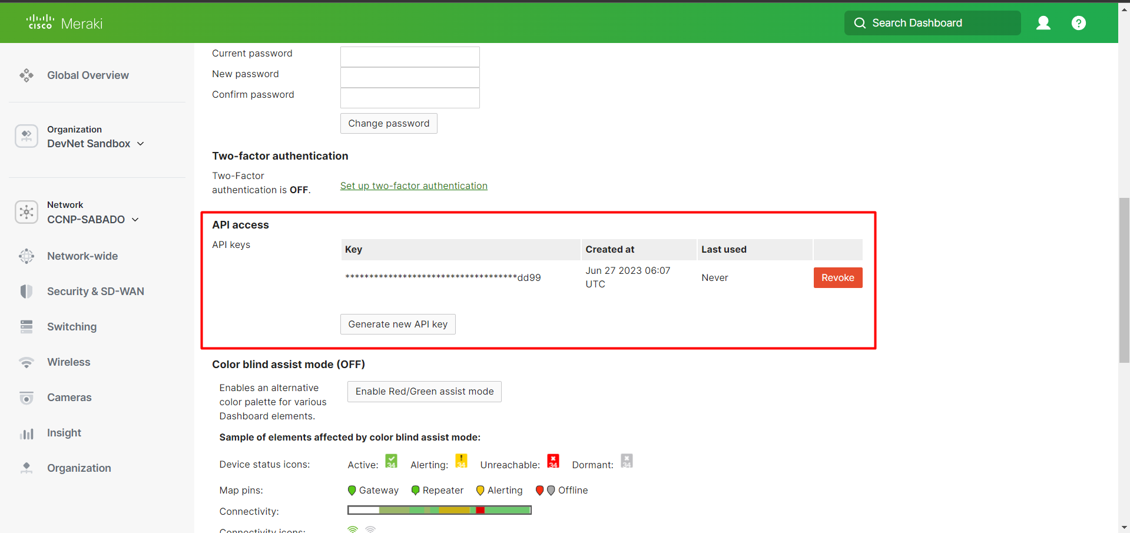Click the search magnifier icon
This screenshot has height=533, width=1130.
pos(860,23)
